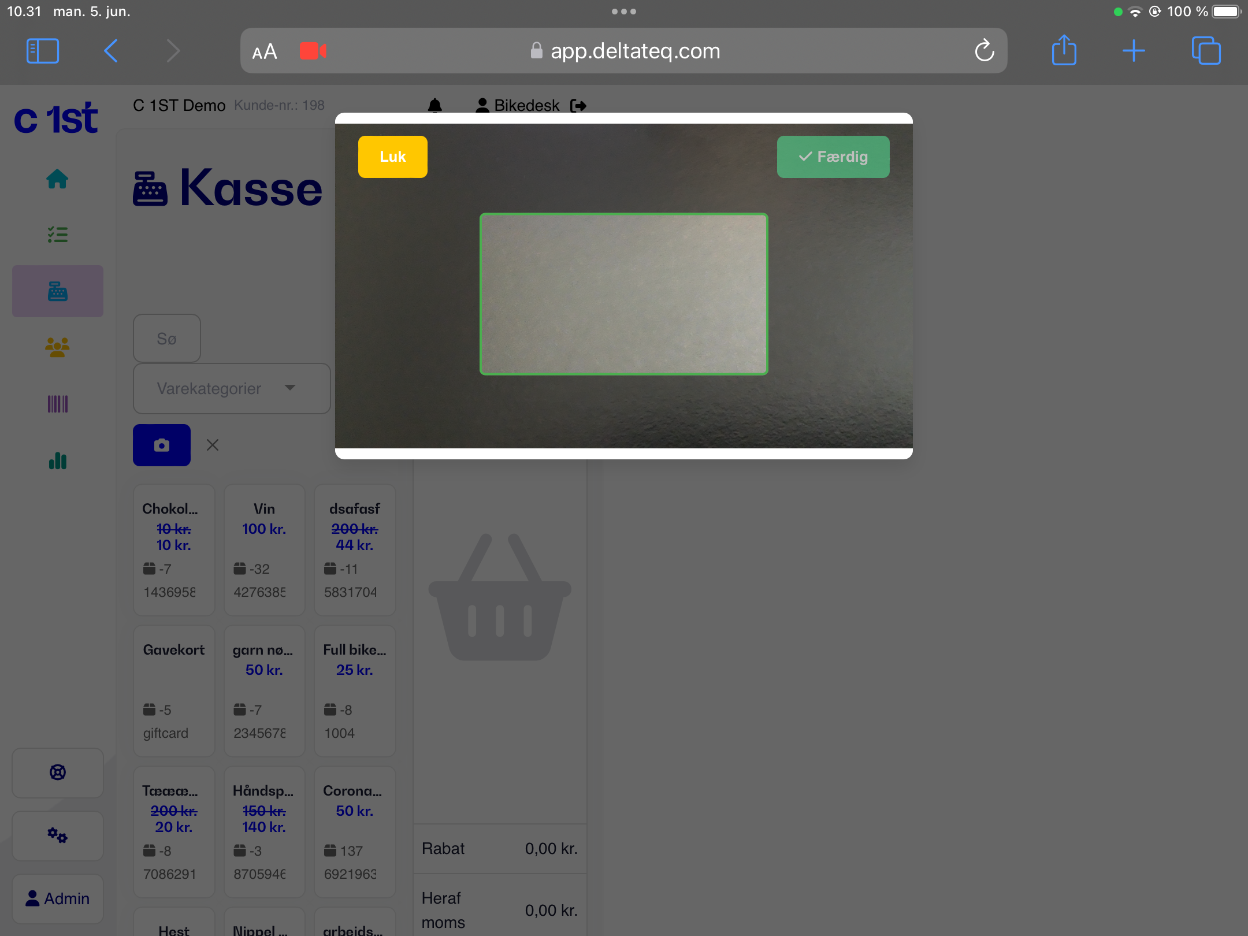Go forward in Safari
1248x936 pixels.
click(x=173, y=51)
